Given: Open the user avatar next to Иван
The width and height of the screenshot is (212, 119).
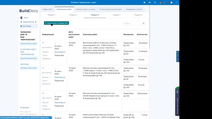Looking at the screenshot, I should tap(21, 18).
